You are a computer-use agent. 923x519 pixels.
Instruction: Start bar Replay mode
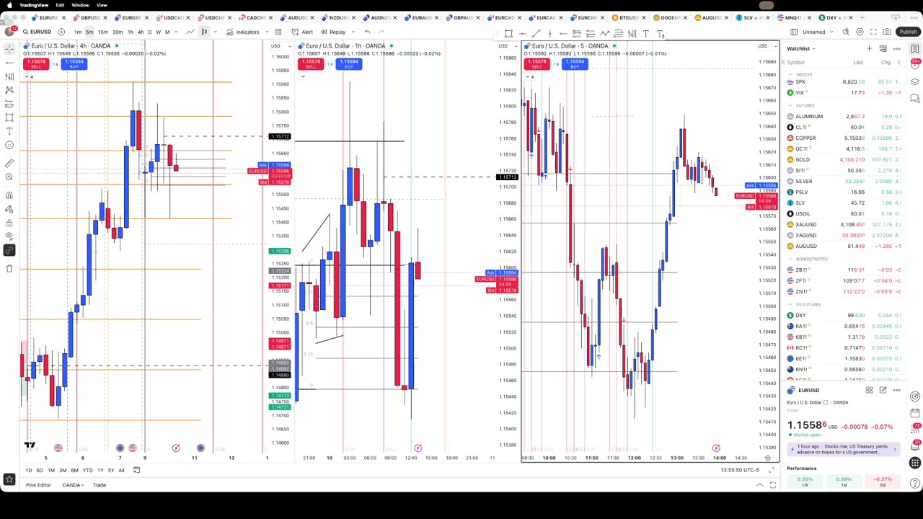click(x=333, y=32)
